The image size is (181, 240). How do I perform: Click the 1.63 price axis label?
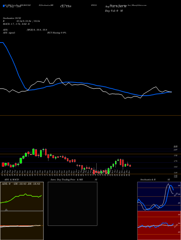[x=176, y=167]
